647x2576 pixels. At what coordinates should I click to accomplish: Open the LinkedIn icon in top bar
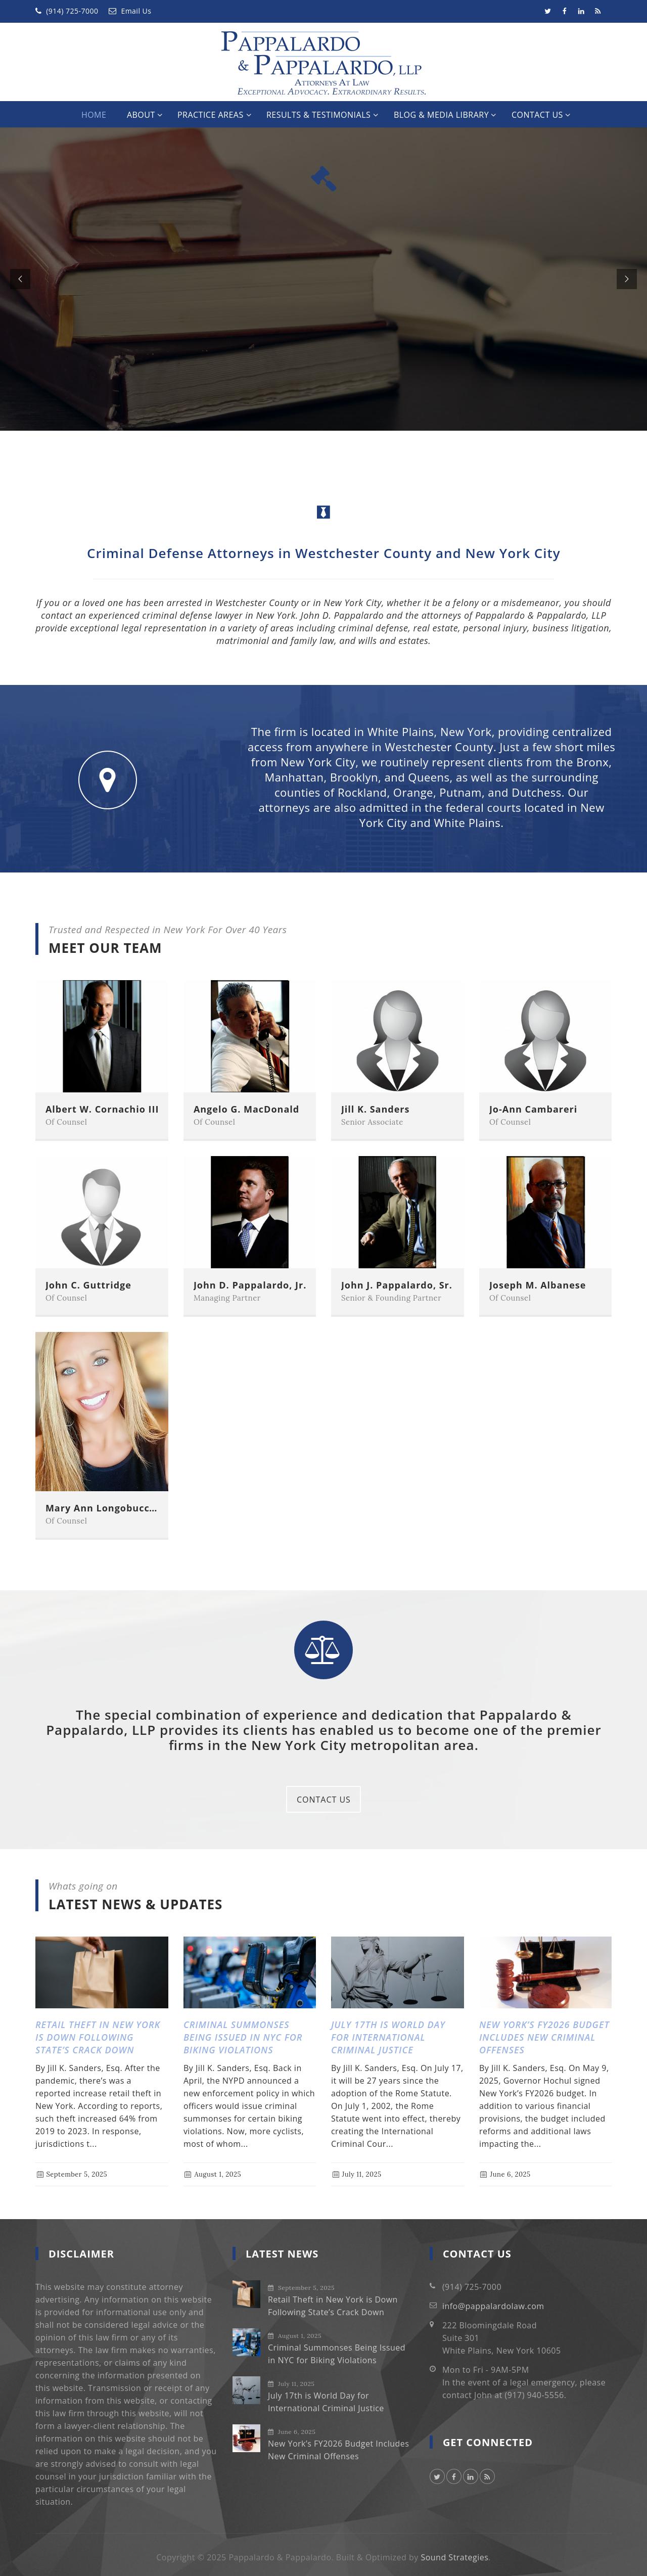pyautogui.click(x=581, y=11)
